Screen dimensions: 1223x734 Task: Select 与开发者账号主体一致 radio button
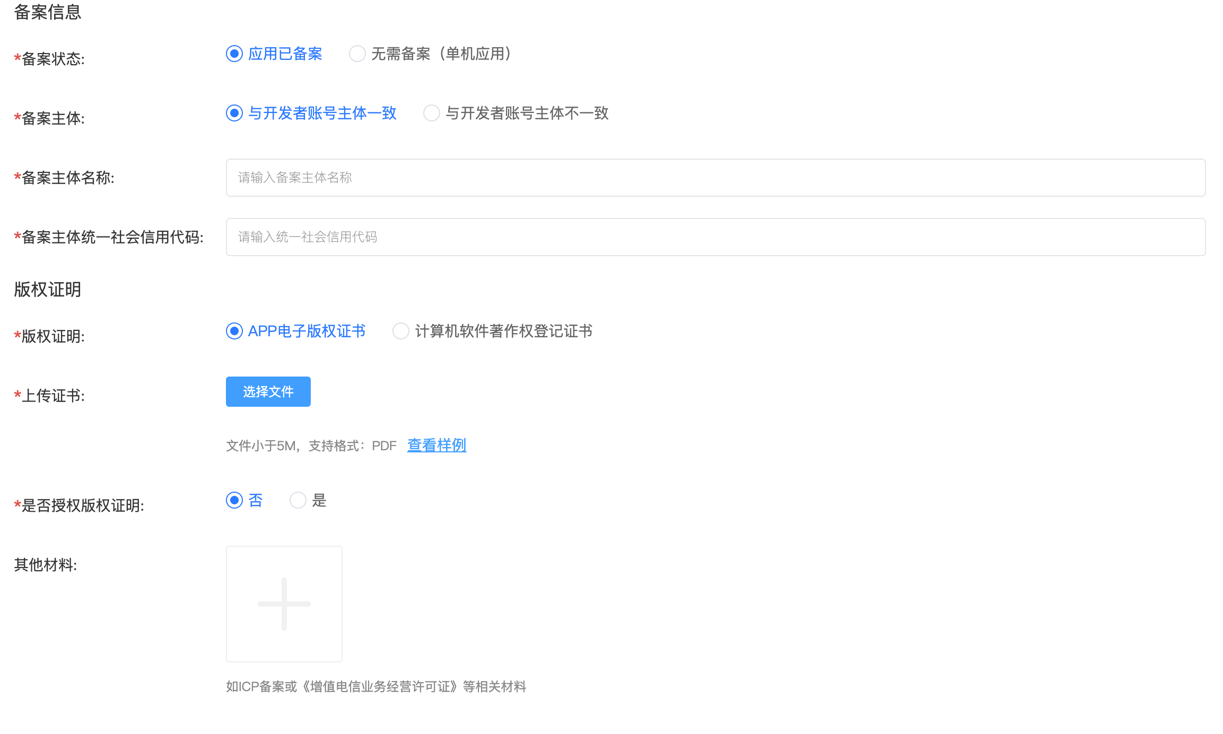tap(234, 113)
